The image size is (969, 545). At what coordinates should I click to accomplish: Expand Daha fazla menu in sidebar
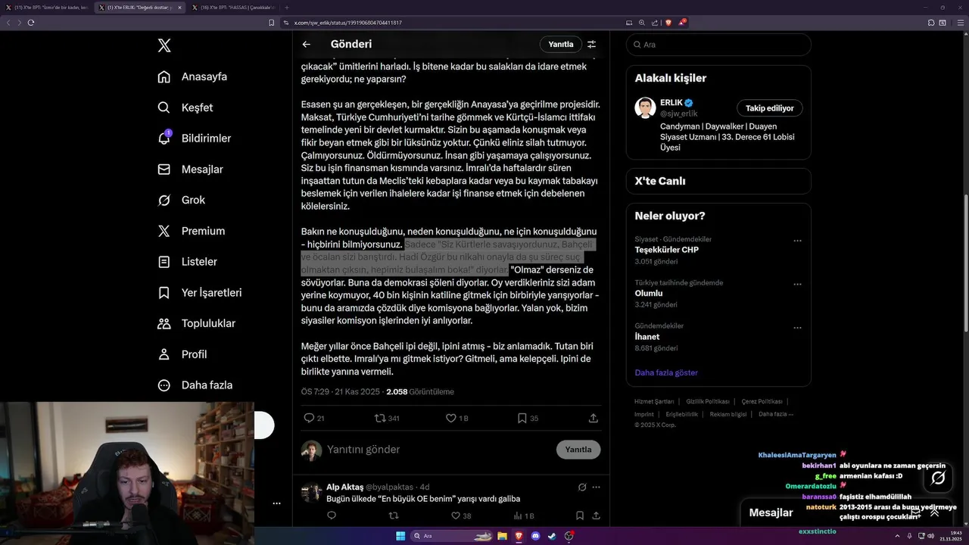[x=195, y=385]
